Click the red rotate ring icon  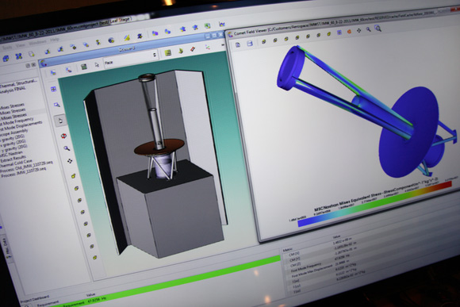tap(63, 136)
